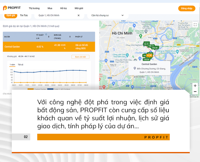The image size is (200, 162).
Task: Zoom in on the map
Action: point(195,86)
